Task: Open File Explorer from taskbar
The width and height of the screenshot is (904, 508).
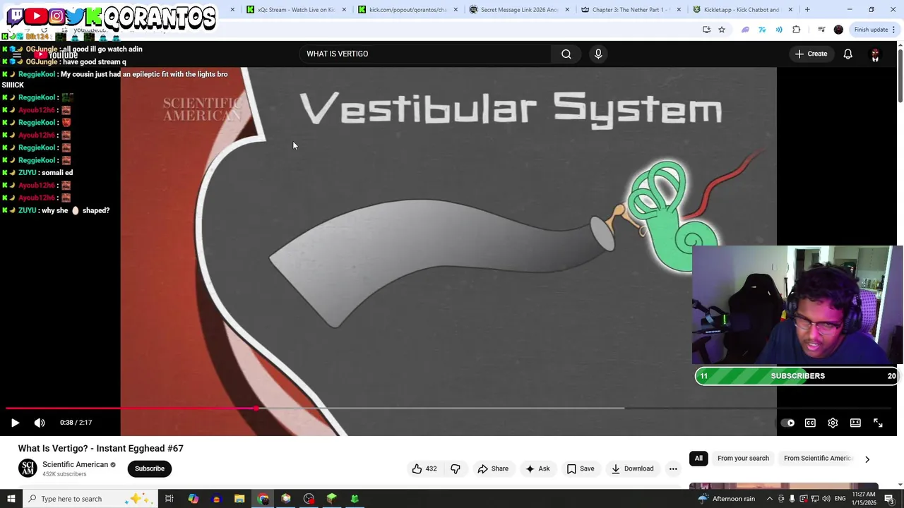Action: (x=239, y=499)
